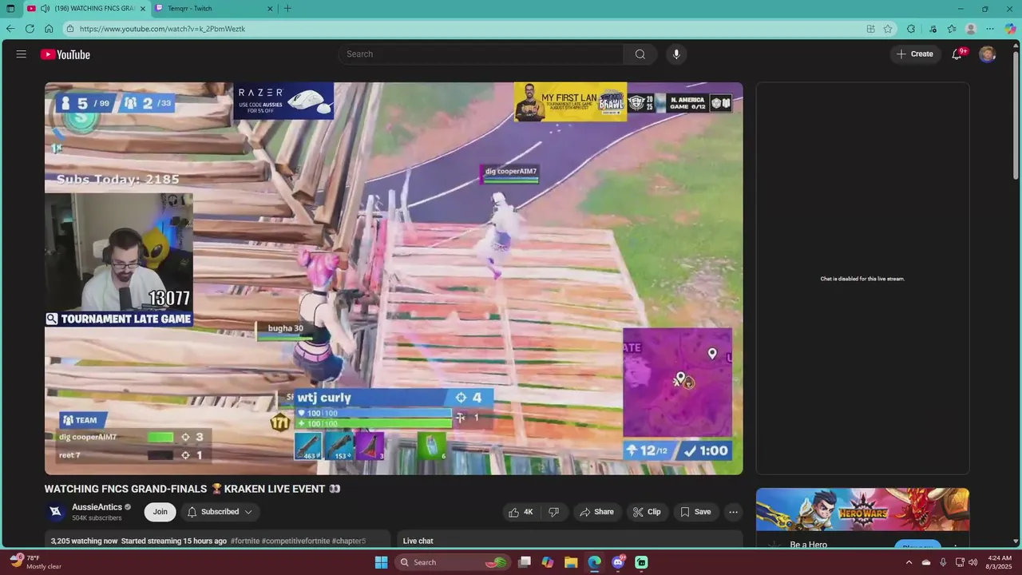Open the browser home page icon
Screen dimensions: 1022x575
click(49, 29)
